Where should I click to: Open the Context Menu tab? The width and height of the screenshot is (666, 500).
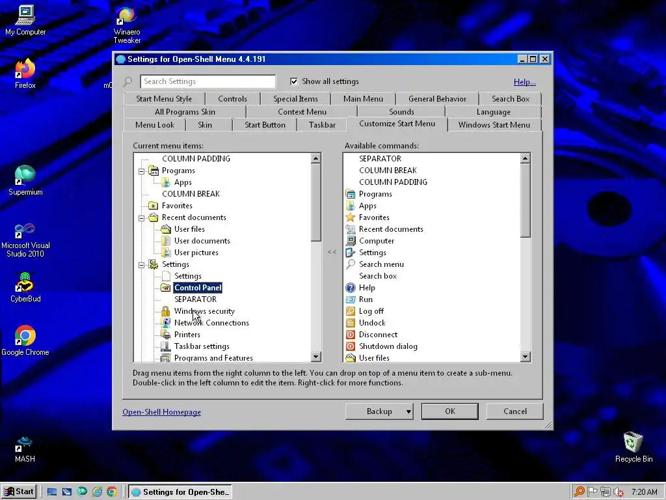302,112
